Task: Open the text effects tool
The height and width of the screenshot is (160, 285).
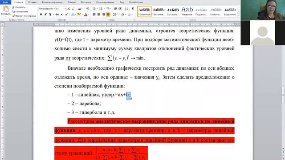Action: 73,15
